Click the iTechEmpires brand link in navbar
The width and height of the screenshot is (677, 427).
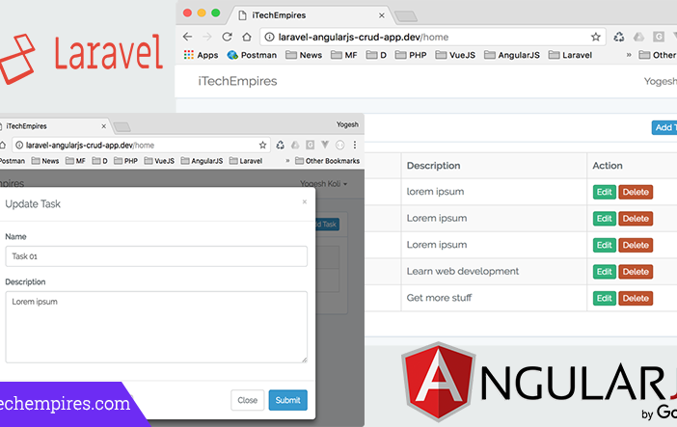[237, 81]
